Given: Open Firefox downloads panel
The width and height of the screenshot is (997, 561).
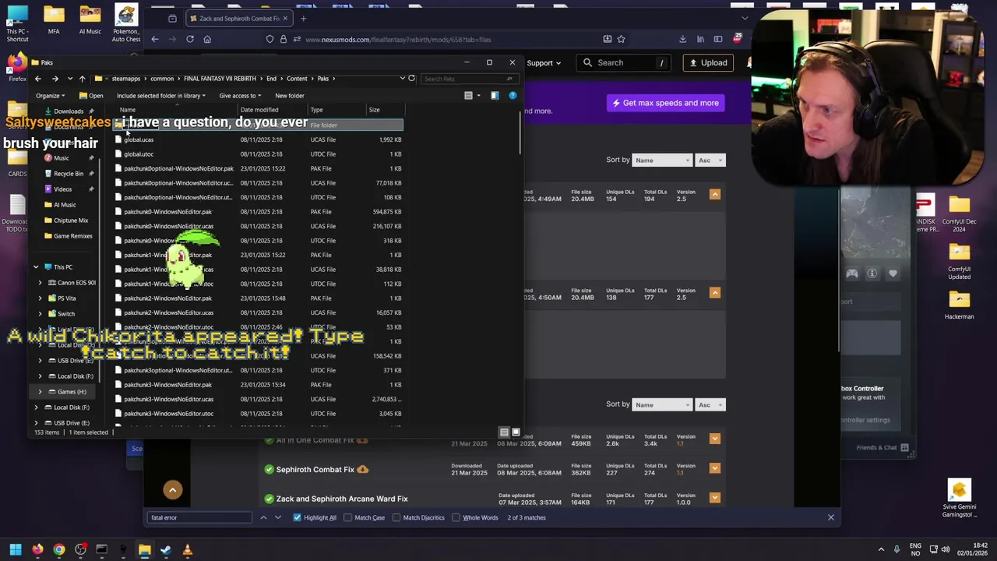Looking at the screenshot, I should pos(682,39).
